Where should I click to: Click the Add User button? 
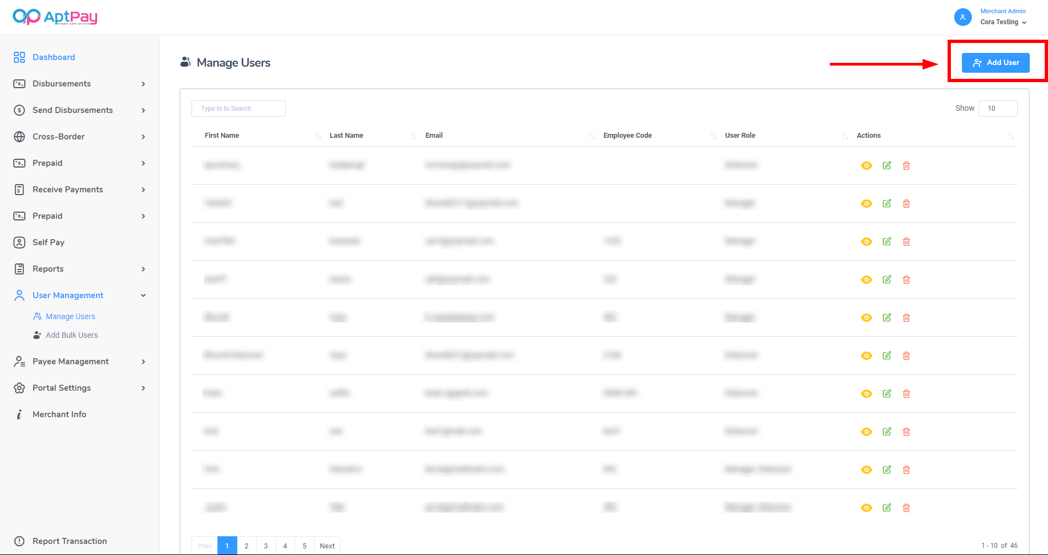(x=995, y=63)
